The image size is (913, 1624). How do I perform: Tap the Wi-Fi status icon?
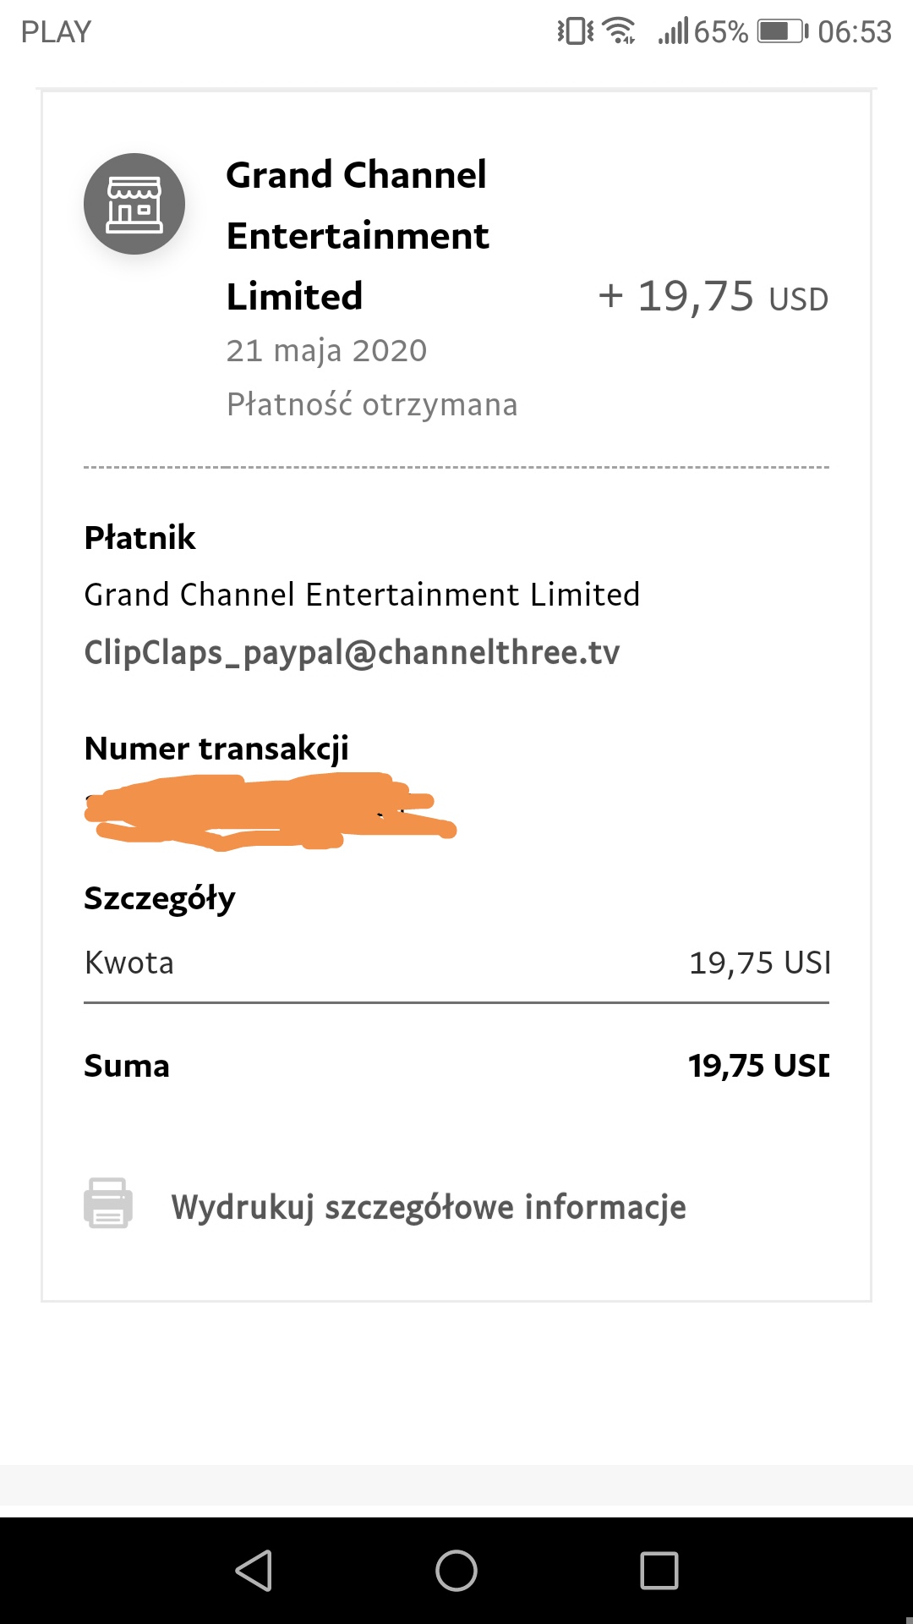621,30
